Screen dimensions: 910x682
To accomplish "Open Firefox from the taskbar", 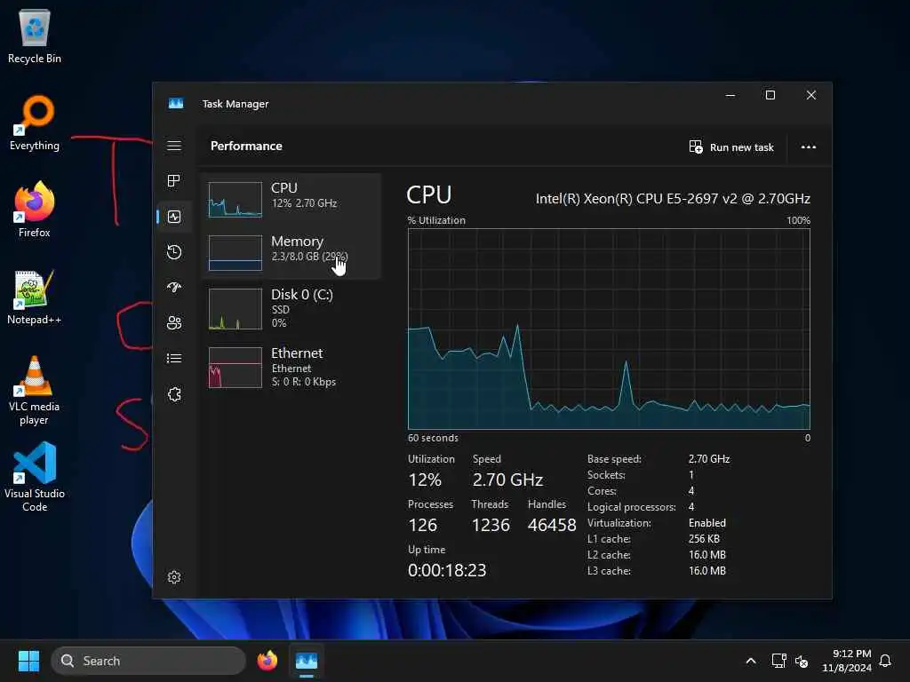I will click(267, 661).
